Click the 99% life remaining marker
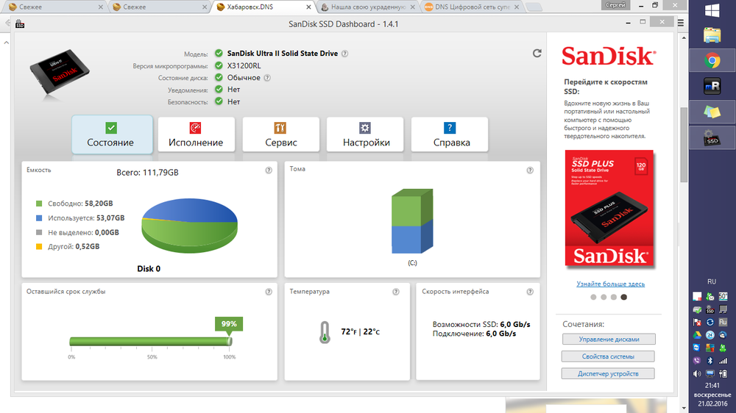Image resolution: width=736 pixels, height=413 pixels. click(x=229, y=324)
